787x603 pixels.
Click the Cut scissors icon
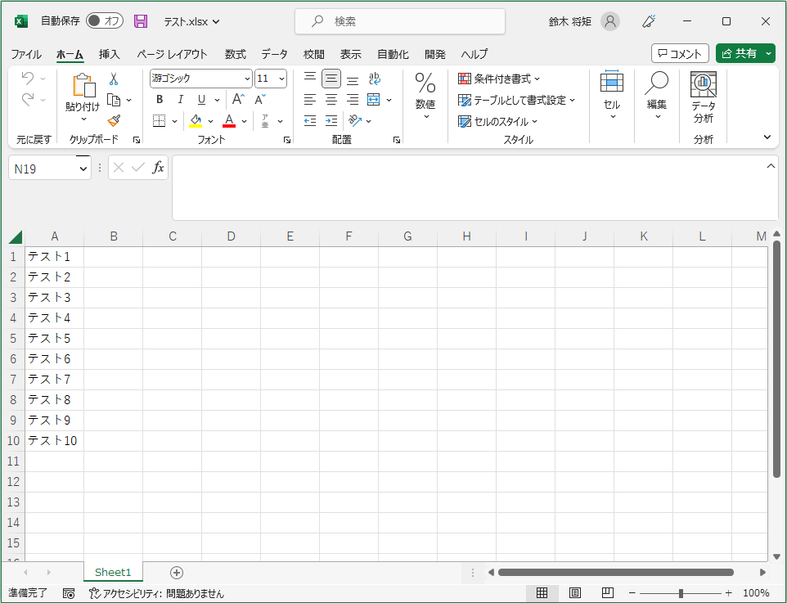tap(114, 79)
